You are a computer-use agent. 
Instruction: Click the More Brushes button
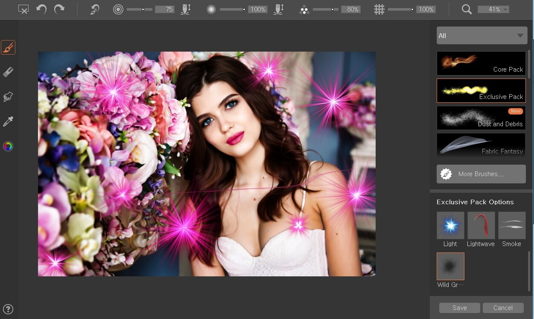[481, 174]
